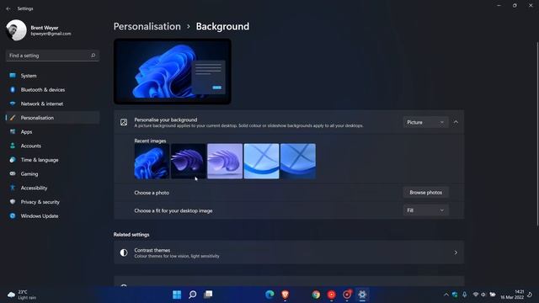Open Accessibility settings category
Viewport: 539px width, 303px height.
tap(52, 188)
